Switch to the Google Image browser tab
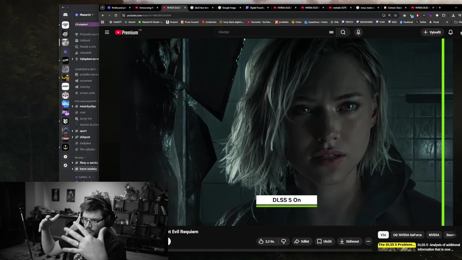The height and width of the screenshot is (260, 462). click(x=229, y=8)
